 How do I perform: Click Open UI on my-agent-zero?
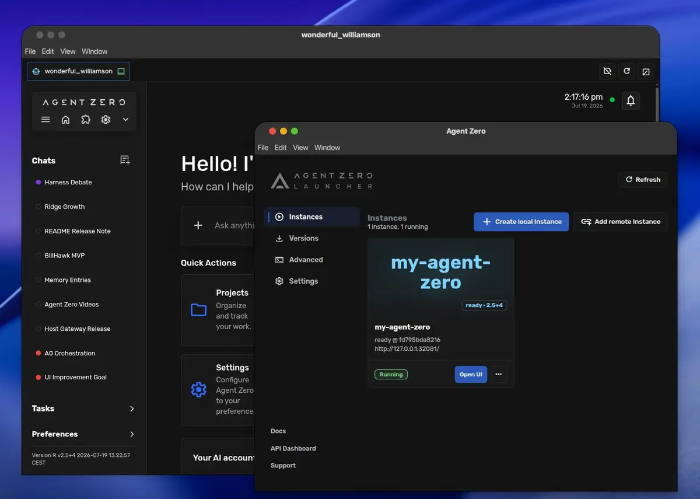coord(471,374)
